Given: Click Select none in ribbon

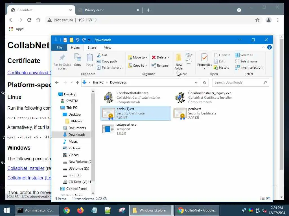Looking at the screenshot, I should pos(246,61).
